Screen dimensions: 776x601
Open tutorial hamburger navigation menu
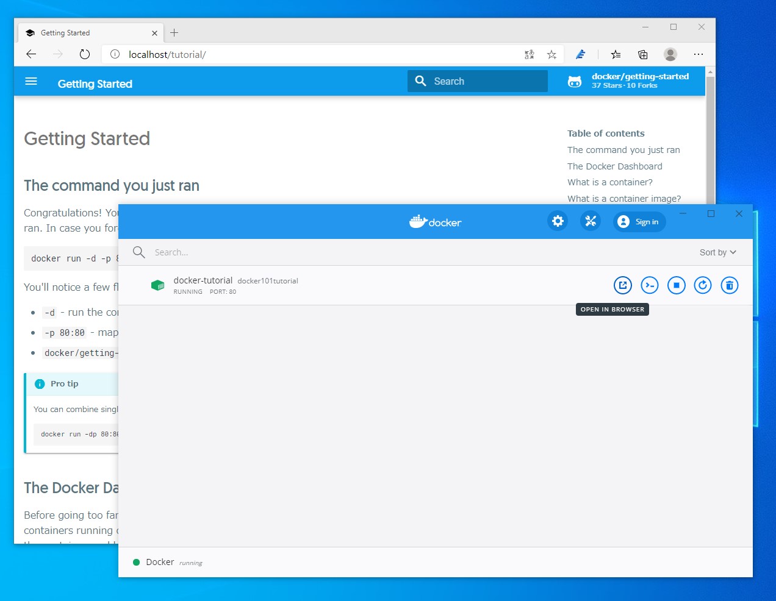click(x=31, y=81)
